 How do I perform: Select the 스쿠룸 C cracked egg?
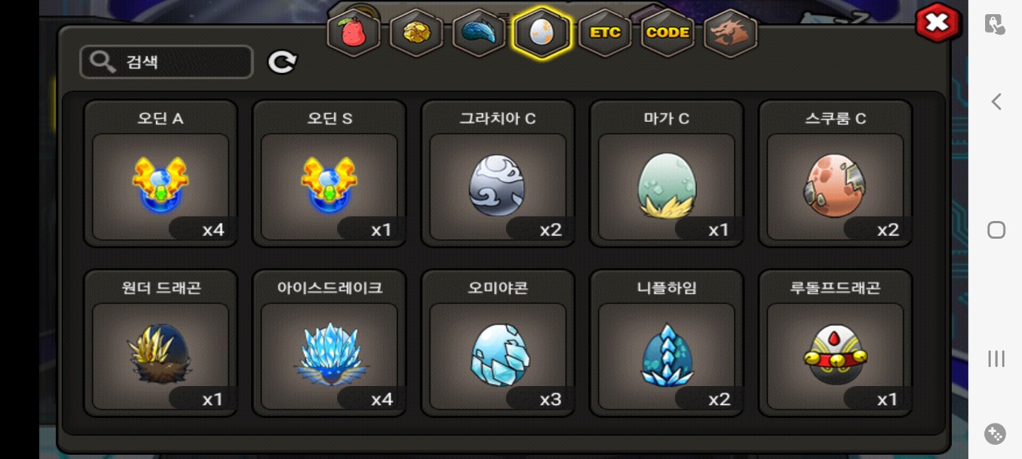point(835,174)
